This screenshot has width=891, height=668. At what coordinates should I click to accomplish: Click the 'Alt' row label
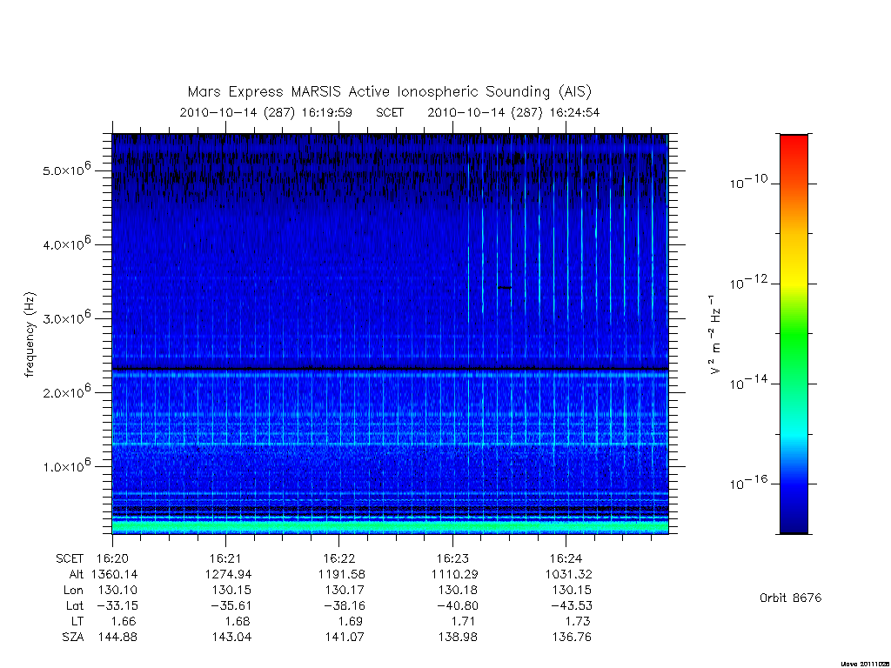77,574
